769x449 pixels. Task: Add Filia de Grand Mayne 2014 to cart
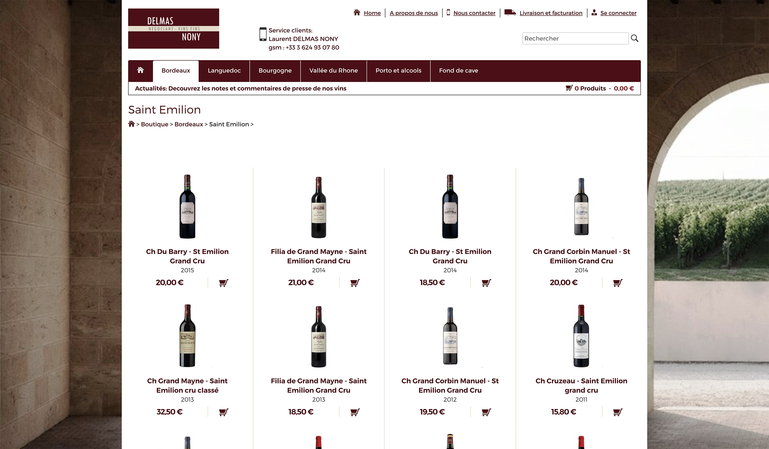click(355, 283)
